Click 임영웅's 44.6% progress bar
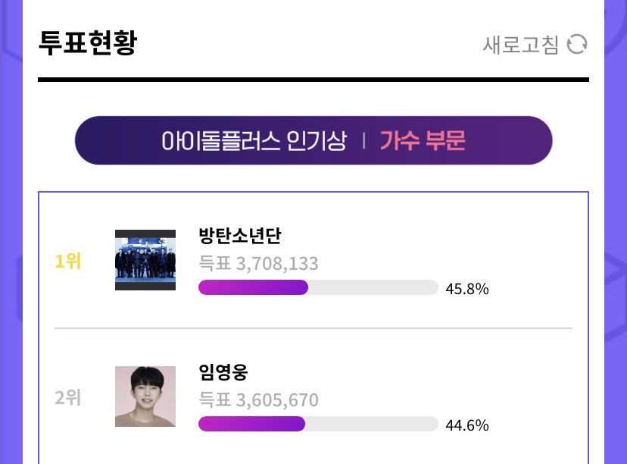Image resolution: width=627 pixels, height=464 pixels. [x=318, y=424]
